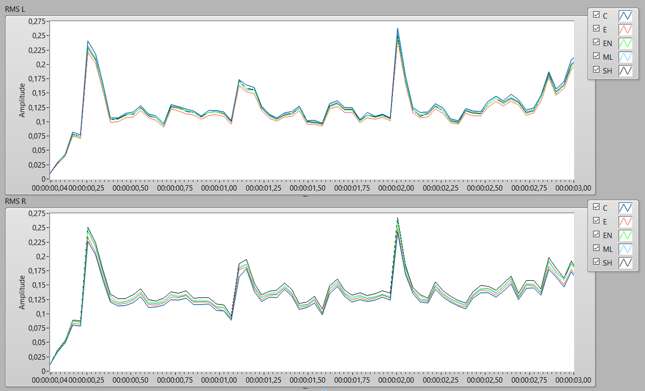645x391 pixels.
Task: Click the 00:00:01,00 time tick on RMS R axis
Action: 219,380
